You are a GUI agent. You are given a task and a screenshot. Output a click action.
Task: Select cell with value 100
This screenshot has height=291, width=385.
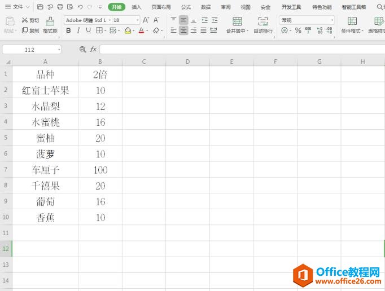(x=100, y=170)
